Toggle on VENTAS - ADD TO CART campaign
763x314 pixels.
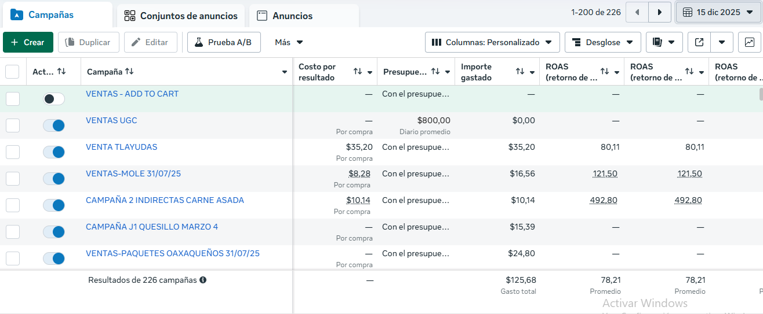pos(54,99)
